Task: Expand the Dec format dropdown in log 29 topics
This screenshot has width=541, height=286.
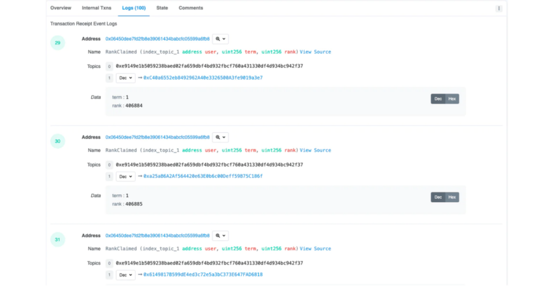Action: click(125, 78)
